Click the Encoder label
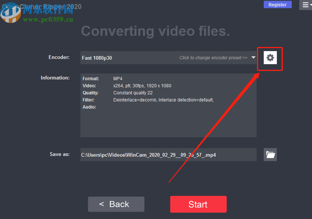Viewport: 312px width, 219px height. coord(59,57)
